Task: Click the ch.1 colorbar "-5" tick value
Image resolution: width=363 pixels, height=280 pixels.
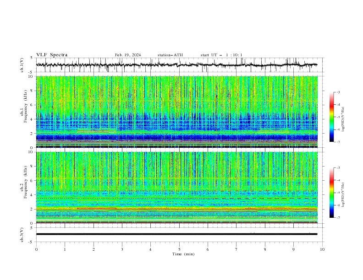Action: 338,117
